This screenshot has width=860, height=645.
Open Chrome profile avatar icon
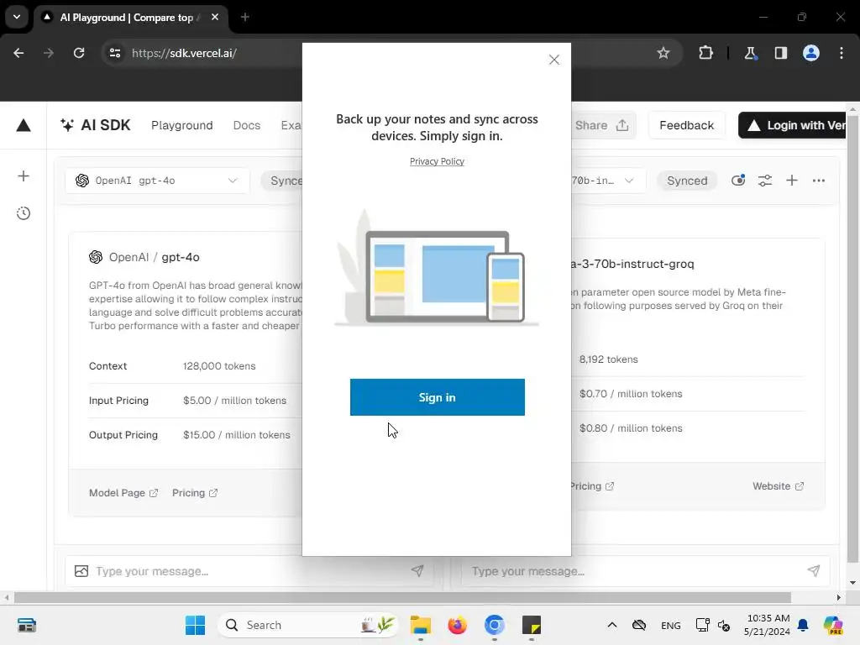pyautogui.click(x=811, y=53)
